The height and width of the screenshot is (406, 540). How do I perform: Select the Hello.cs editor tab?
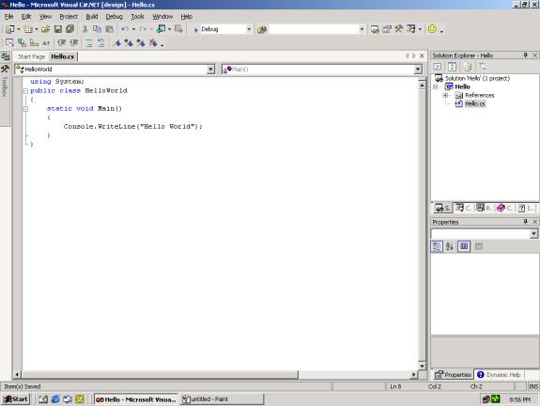pos(63,56)
